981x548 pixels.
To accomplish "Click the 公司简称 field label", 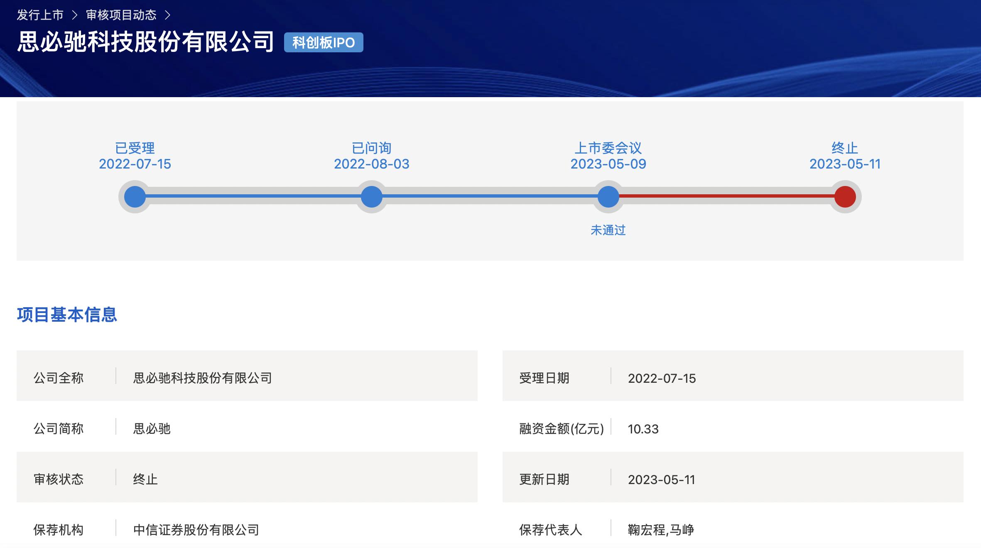I will [x=59, y=429].
